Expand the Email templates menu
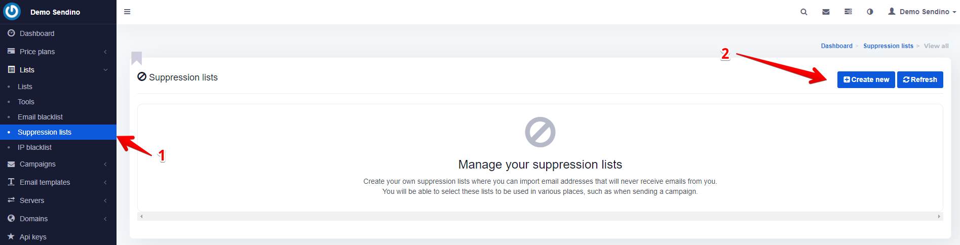This screenshot has width=960, height=245. [x=58, y=182]
